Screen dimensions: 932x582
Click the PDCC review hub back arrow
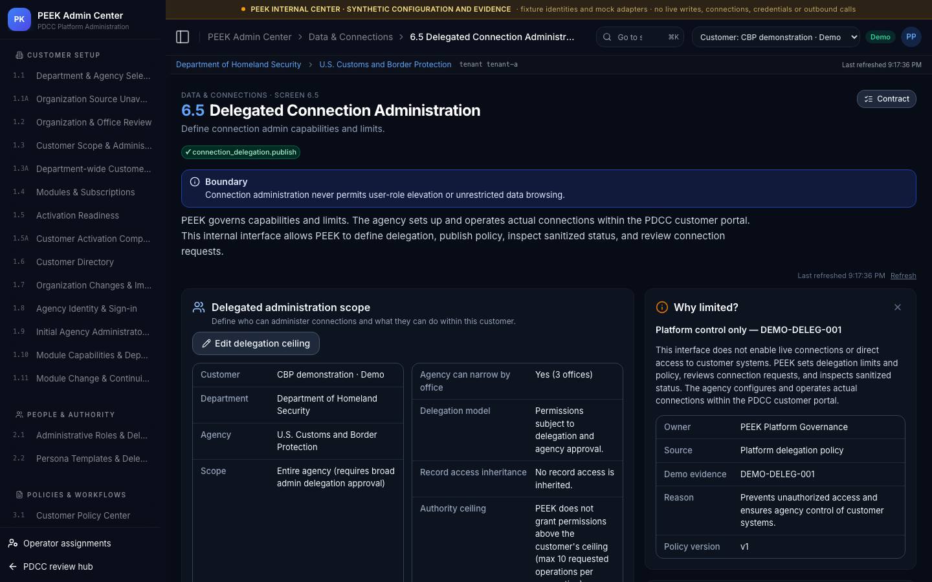click(x=13, y=566)
